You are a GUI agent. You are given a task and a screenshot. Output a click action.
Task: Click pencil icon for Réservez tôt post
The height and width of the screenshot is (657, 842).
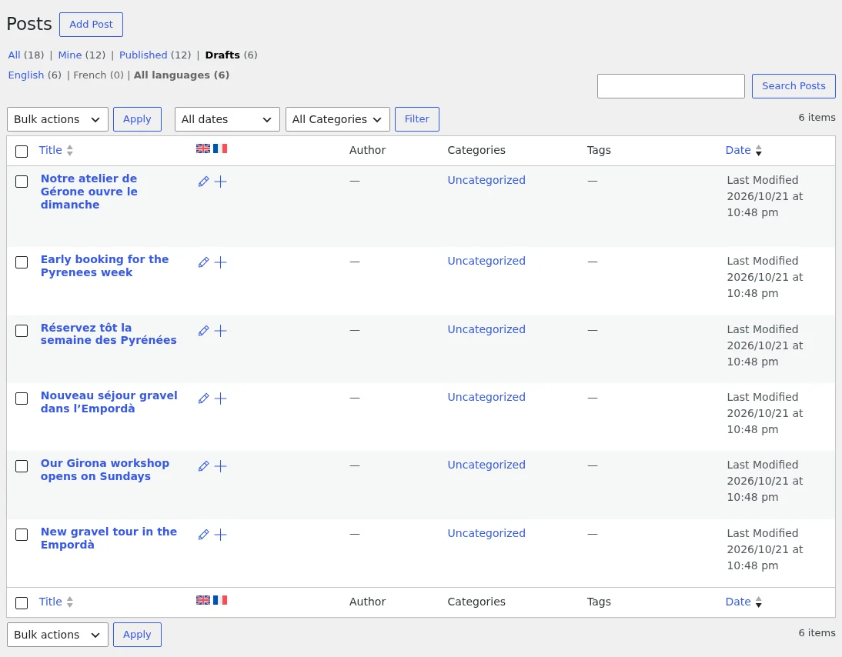coord(203,331)
